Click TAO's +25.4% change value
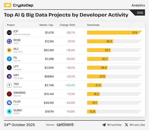This screenshot has width=149, height=130. coord(70,85)
